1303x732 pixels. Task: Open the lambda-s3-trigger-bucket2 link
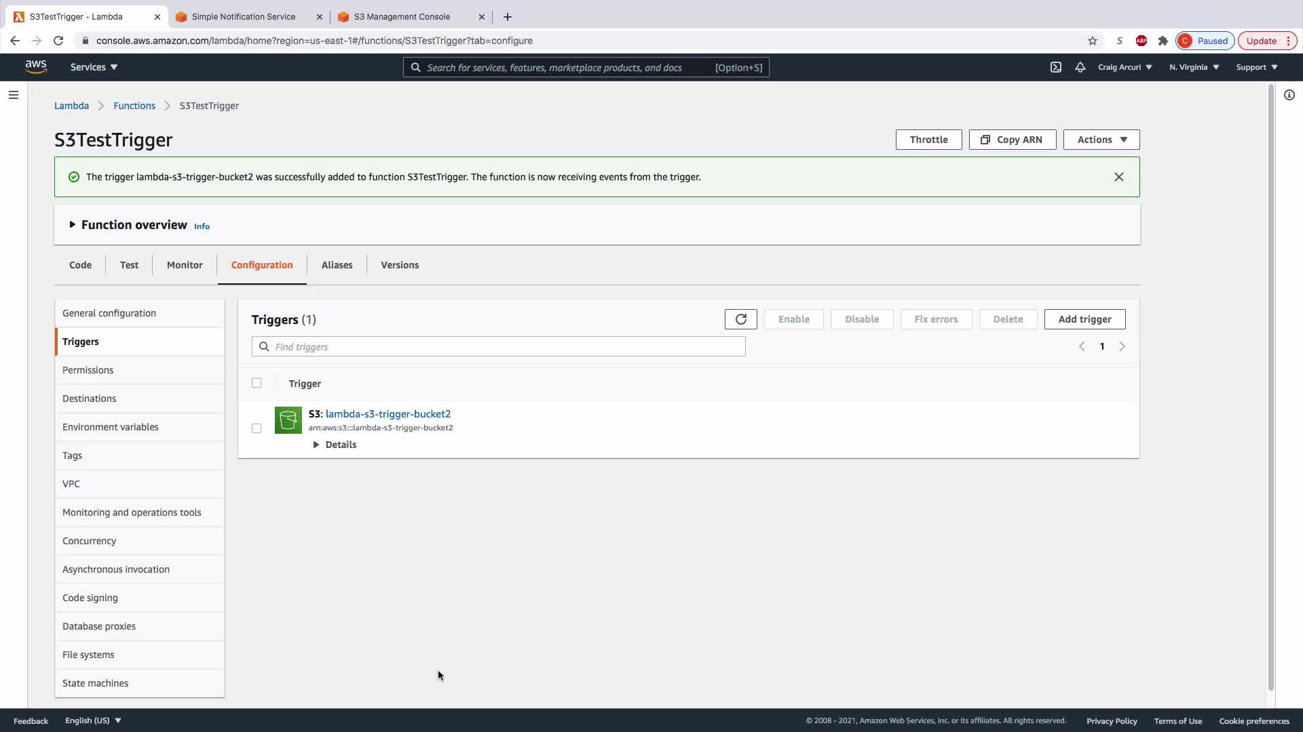pyautogui.click(x=388, y=413)
